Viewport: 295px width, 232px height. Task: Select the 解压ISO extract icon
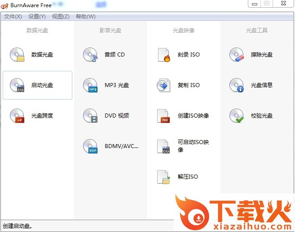pos(164,177)
